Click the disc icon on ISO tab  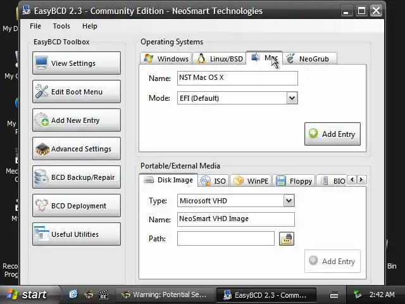[x=206, y=180]
